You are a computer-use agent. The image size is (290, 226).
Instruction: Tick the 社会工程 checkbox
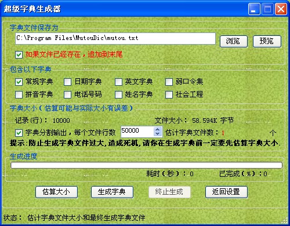click(x=169, y=94)
